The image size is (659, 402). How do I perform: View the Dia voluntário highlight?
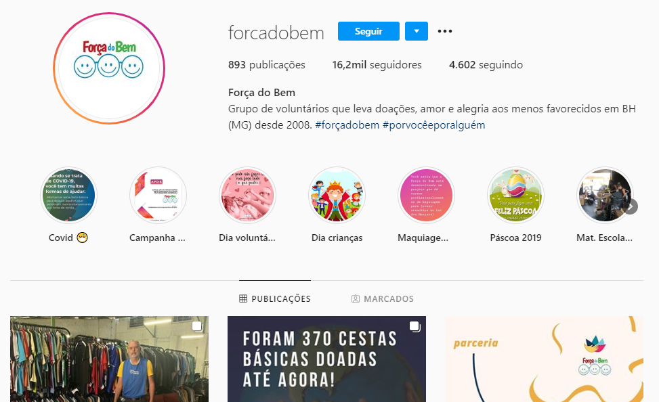coord(247,196)
